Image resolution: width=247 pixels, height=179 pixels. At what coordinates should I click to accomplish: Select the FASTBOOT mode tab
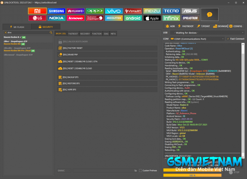tap(73, 34)
